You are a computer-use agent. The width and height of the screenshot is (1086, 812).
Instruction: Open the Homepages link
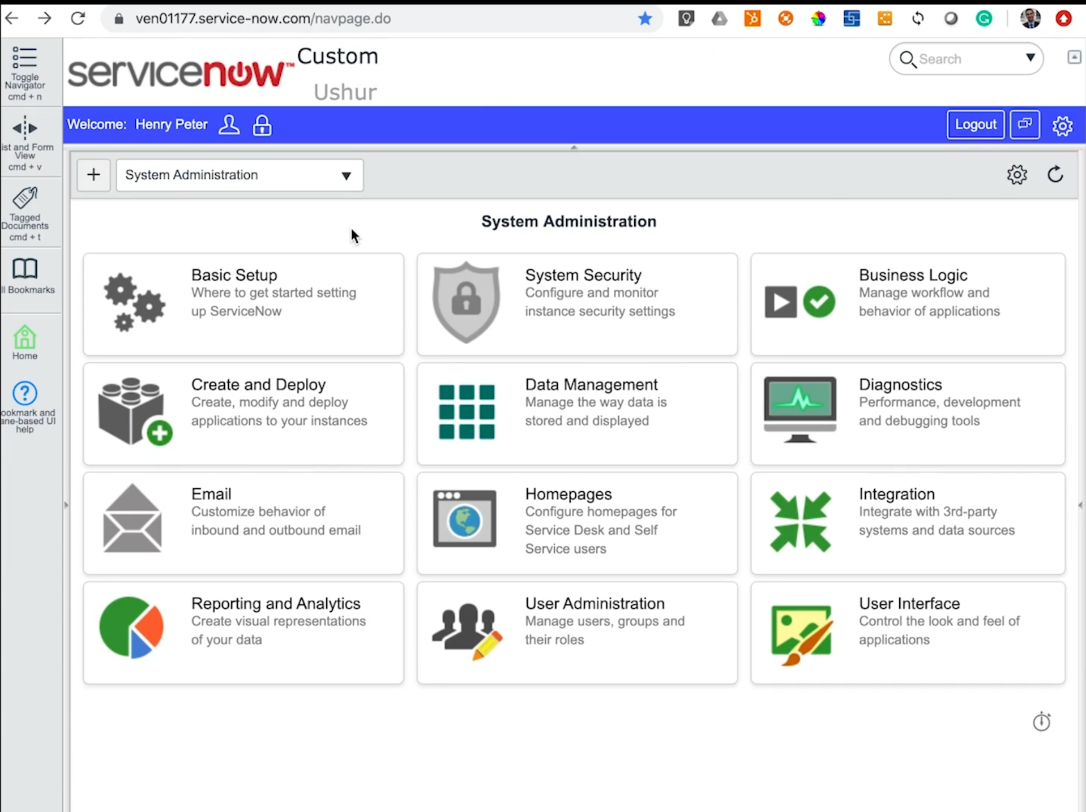point(568,494)
